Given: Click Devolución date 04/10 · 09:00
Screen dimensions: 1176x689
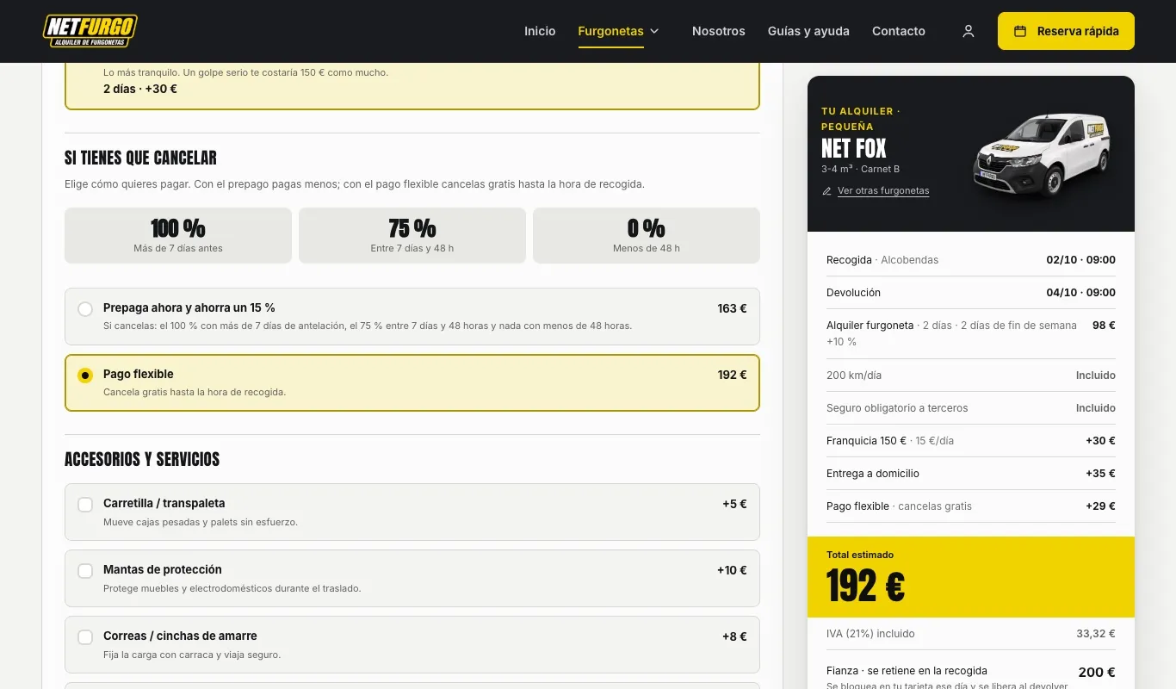Looking at the screenshot, I should (x=1080, y=293).
